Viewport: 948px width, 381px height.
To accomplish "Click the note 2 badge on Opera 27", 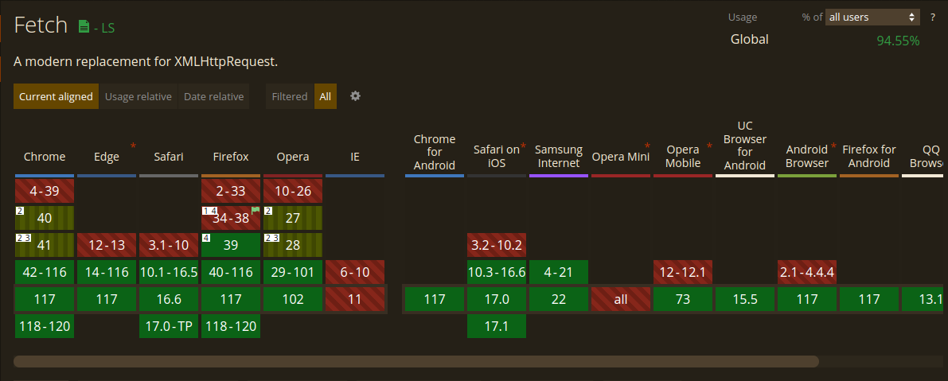I will coord(267,211).
